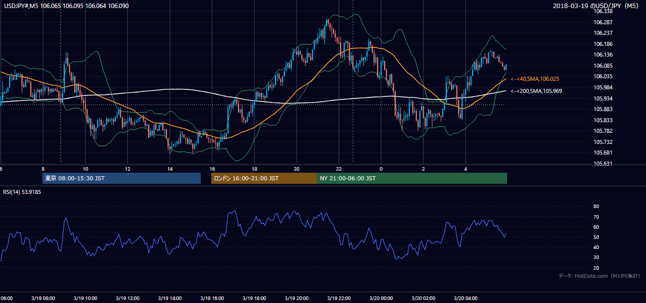The image size is (646, 303).
Task: Click price axis value 106.338
Action: coord(604,11)
